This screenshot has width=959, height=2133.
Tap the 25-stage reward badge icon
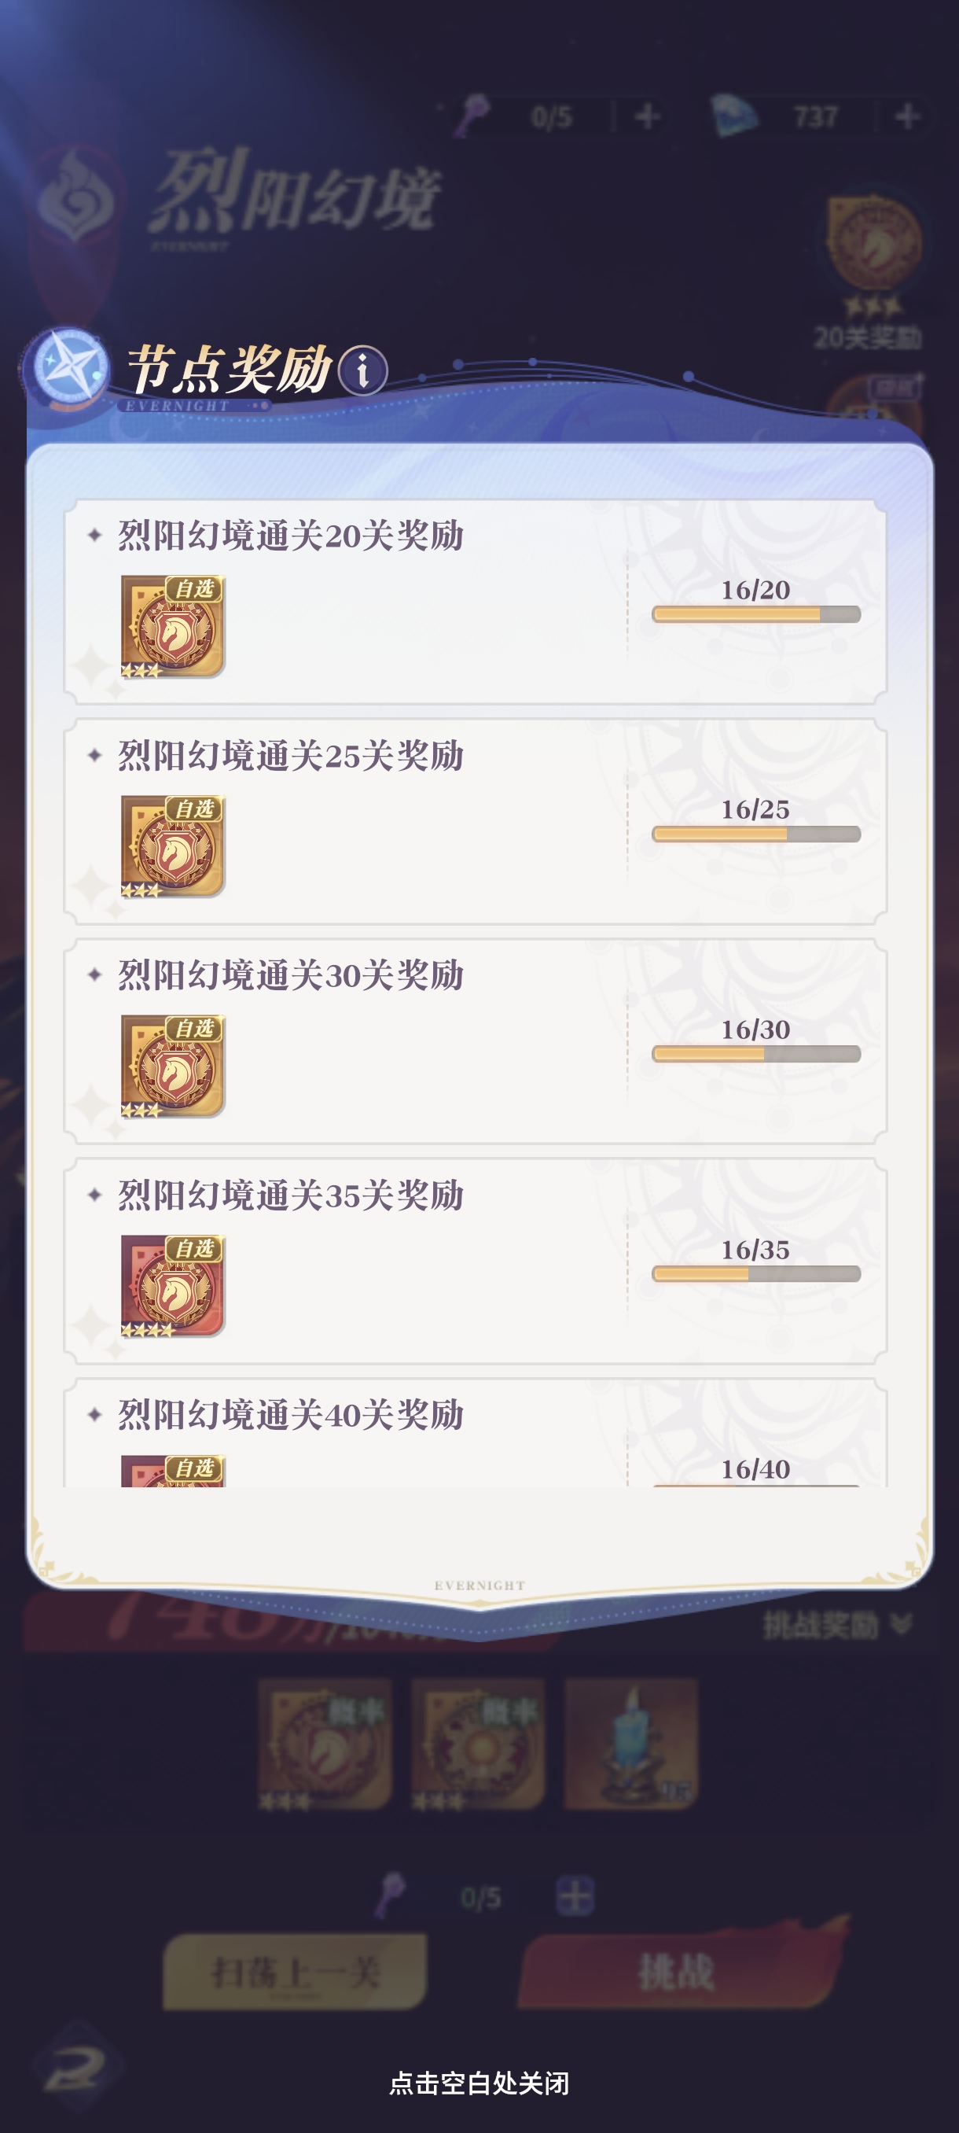pyautogui.click(x=173, y=846)
